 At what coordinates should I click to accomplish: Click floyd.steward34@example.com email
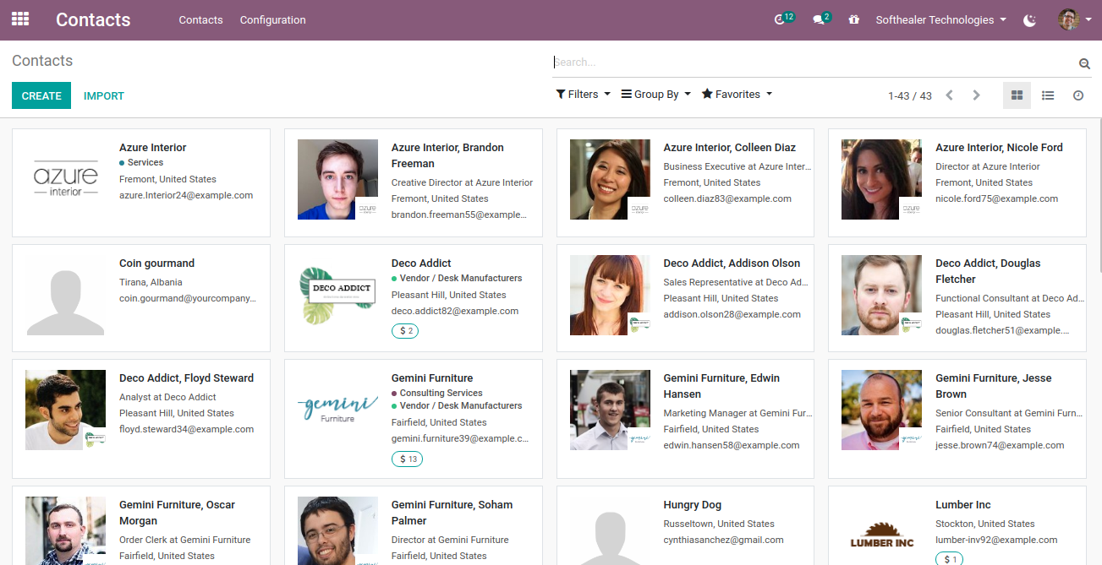coord(186,429)
